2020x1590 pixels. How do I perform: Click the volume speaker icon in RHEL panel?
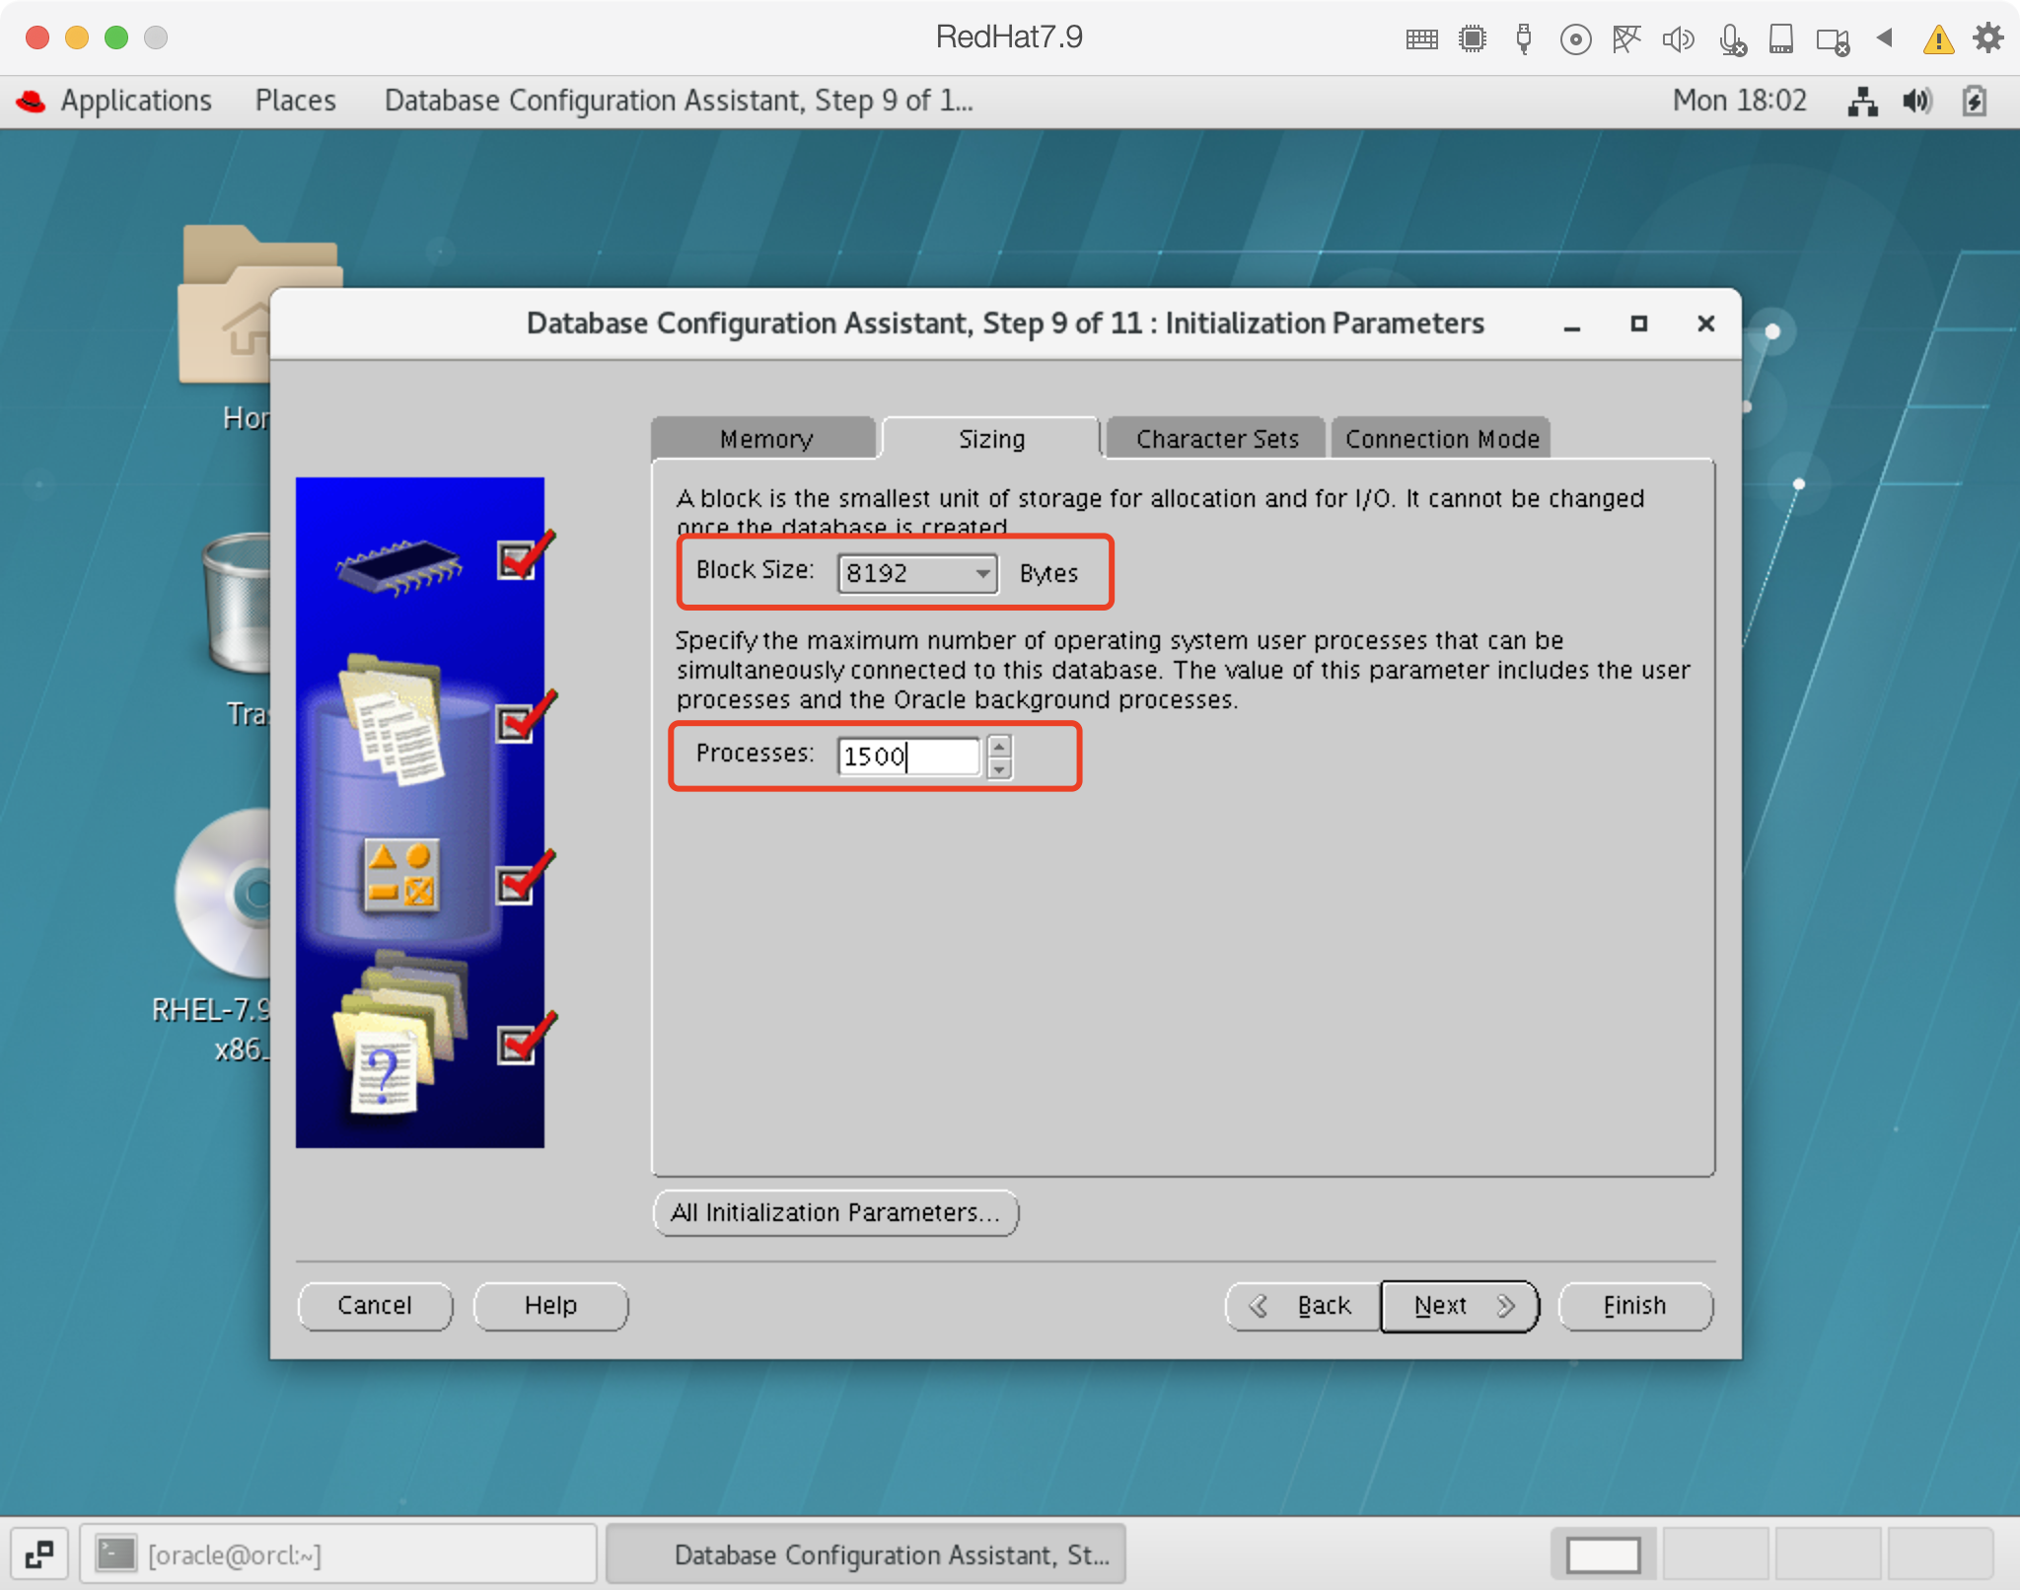pos(1916,101)
